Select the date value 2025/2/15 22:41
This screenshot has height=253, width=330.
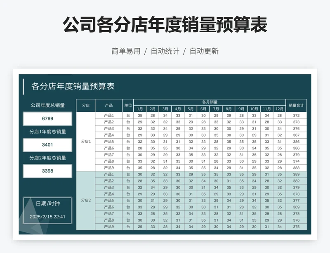point(47,217)
